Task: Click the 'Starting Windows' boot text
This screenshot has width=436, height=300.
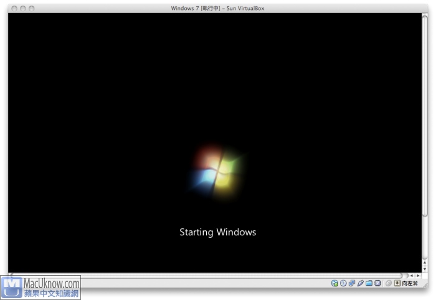Action: (218, 232)
